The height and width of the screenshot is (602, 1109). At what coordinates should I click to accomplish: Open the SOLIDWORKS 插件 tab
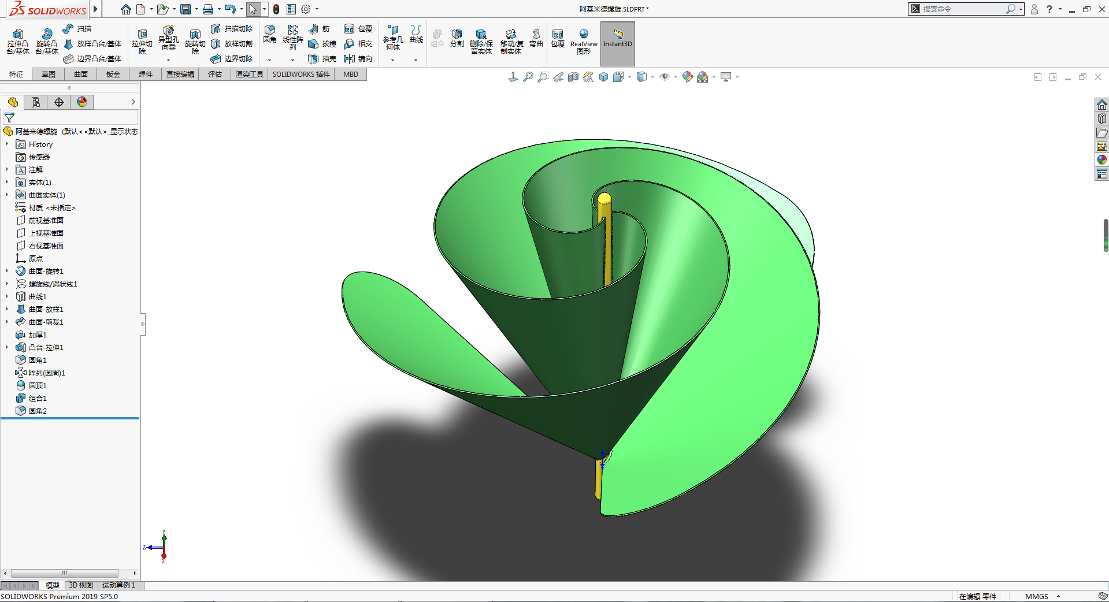[x=301, y=75]
